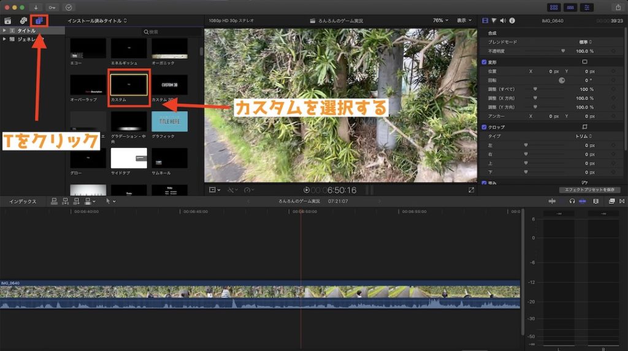The width and height of the screenshot is (628, 351).
Task: Expand the ジェネレータ tree item triangle
Action: point(4,39)
